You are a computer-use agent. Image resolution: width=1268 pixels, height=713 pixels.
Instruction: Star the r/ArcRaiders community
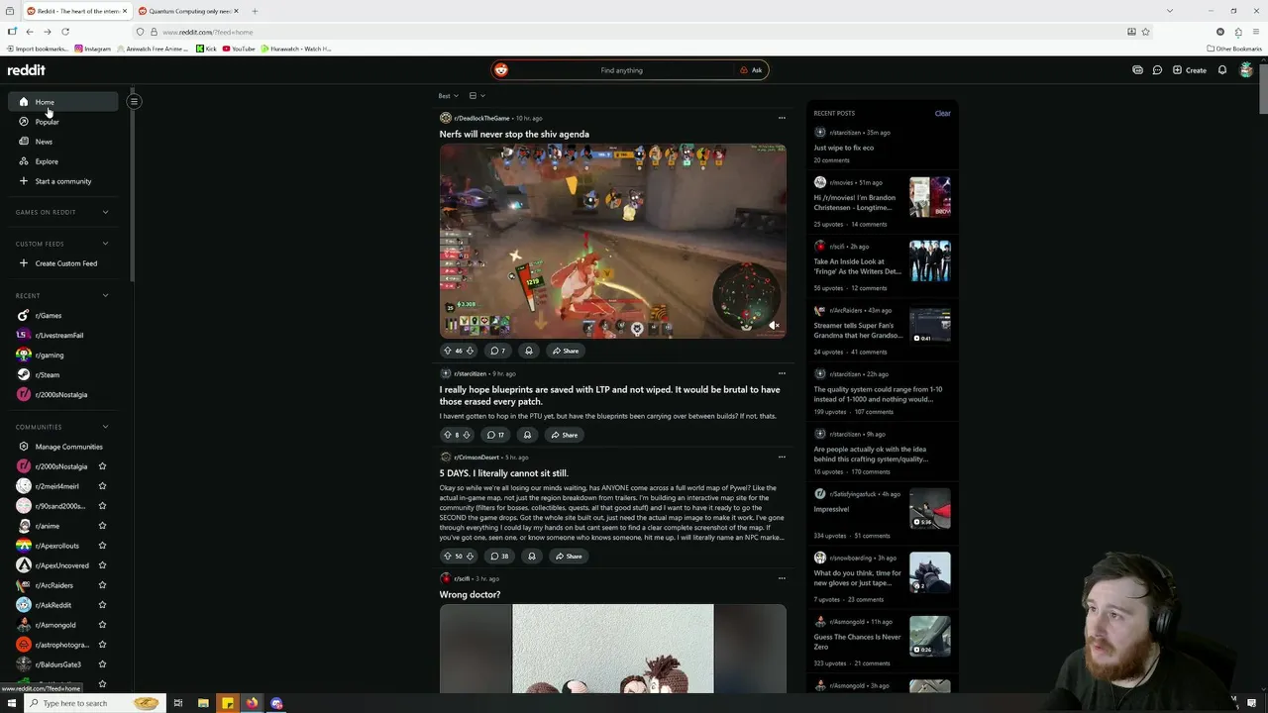[102, 585]
